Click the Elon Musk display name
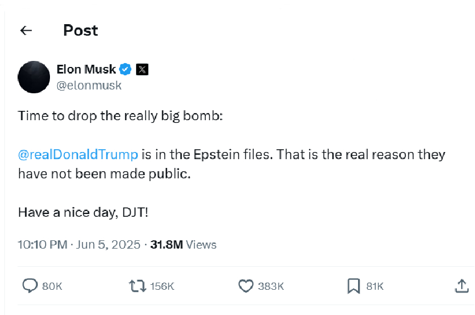The width and height of the screenshot is (475, 315). pos(86,69)
